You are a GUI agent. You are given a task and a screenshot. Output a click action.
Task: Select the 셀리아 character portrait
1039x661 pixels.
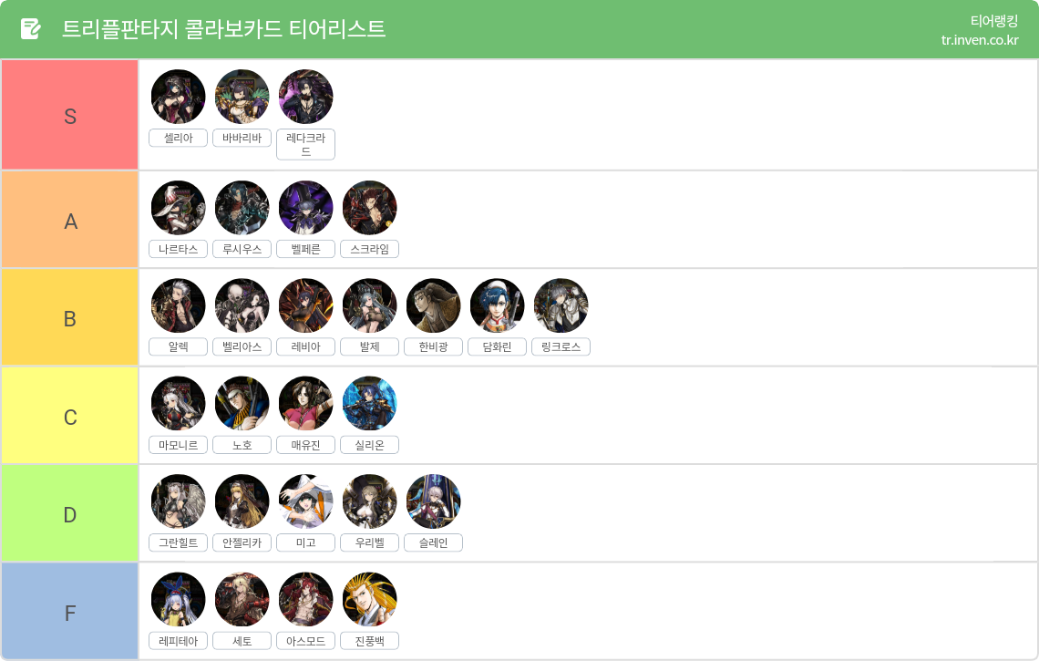[179, 97]
